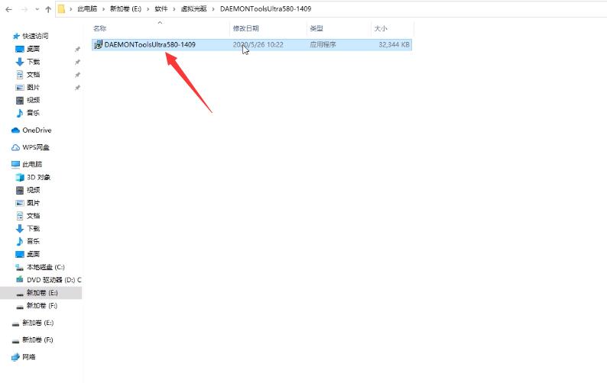Screen dimensions: 607x383
Task: Open 3D 对象 folder in sidebar
Action: [x=38, y=177]
